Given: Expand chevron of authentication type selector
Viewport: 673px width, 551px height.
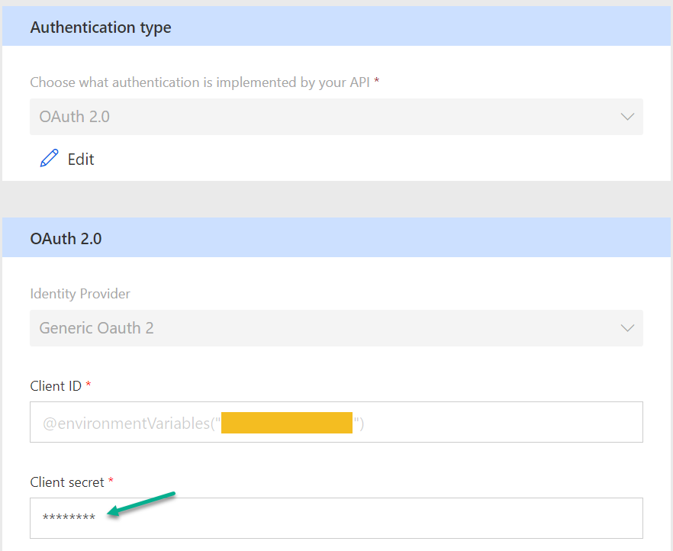Looking at the screenshot, I should pos(627,117).
